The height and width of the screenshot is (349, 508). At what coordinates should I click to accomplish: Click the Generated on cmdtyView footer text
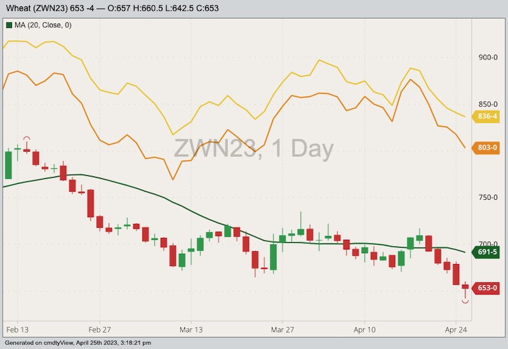(77, 343)
